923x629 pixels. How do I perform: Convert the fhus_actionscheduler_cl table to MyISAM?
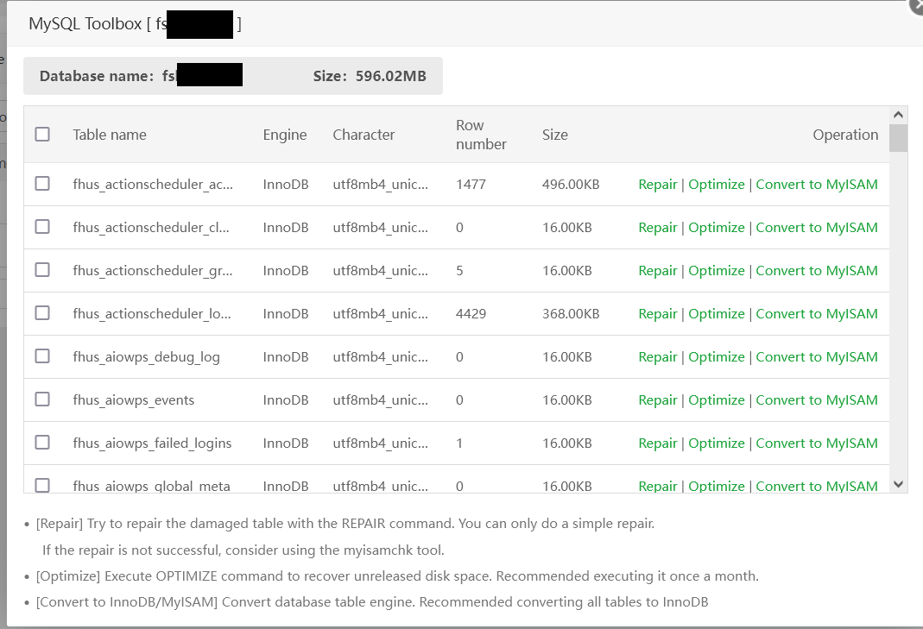click(816, 228)
